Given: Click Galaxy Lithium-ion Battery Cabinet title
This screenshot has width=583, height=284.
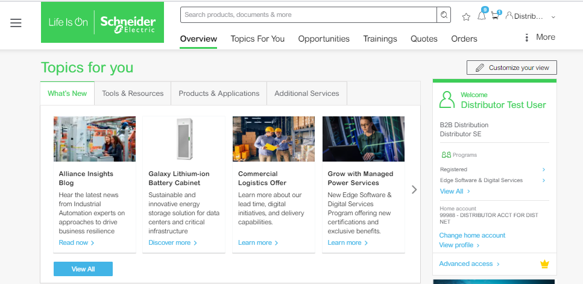Looking at the screenshot, I should coord(179,178).
